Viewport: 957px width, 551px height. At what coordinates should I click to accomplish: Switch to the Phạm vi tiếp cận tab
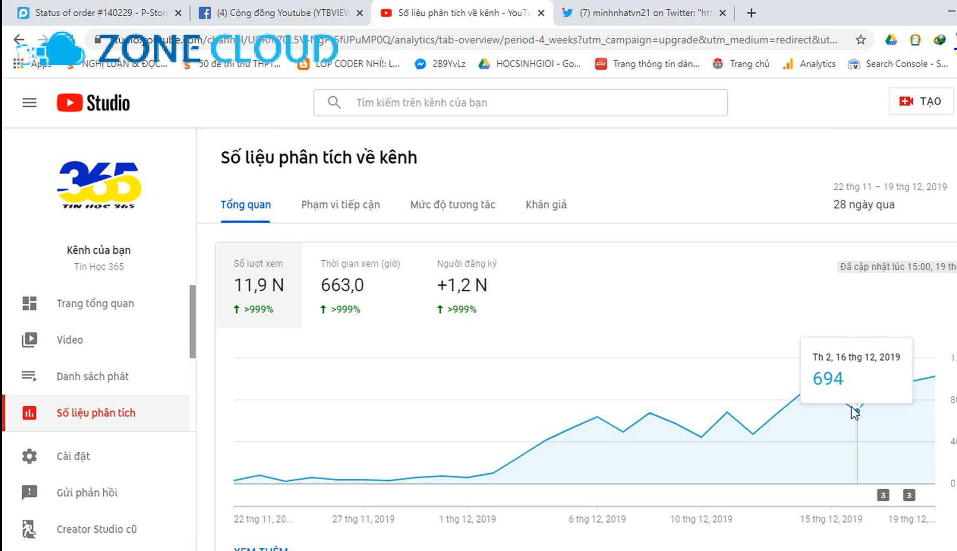(341, 204)
